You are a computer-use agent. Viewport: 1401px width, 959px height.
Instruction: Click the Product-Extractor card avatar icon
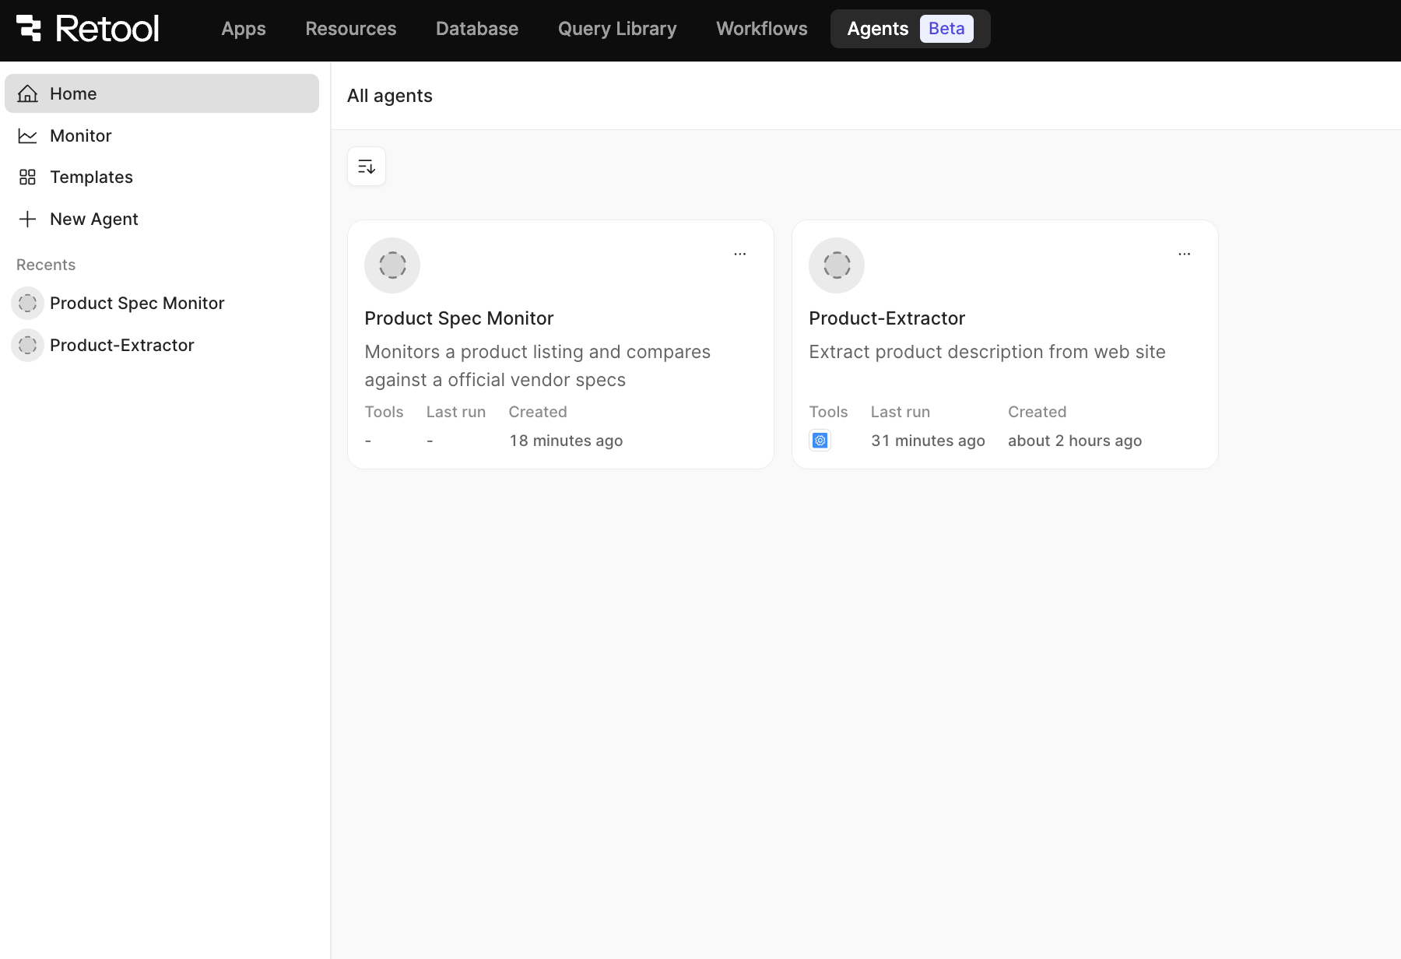837,265
